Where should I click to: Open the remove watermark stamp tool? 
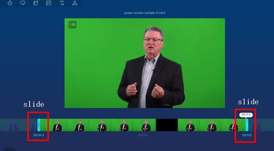(x=75, y=3)
